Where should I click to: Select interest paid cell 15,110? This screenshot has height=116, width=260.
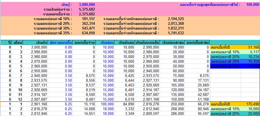(x=84, y=104)
